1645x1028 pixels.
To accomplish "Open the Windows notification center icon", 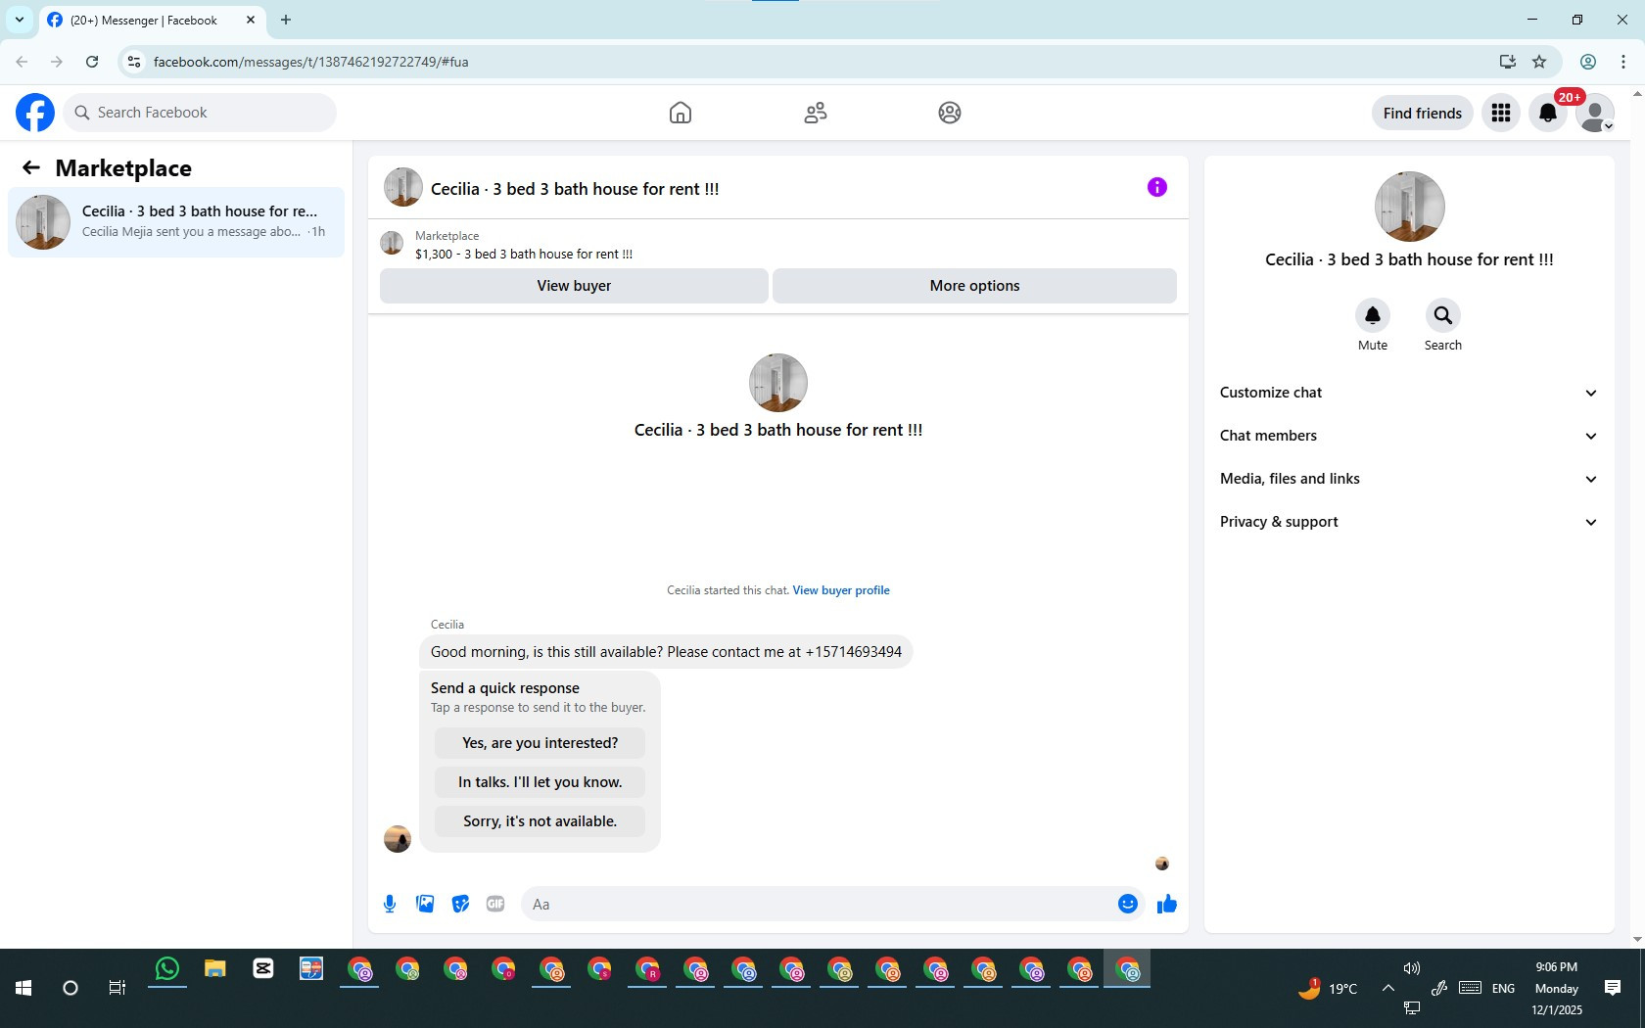I will click(x=1613, y=988).
